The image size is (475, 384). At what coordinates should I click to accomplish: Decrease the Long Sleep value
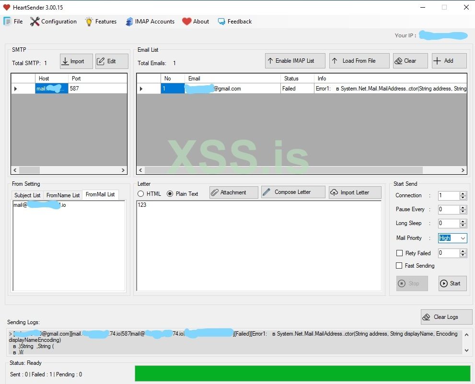pos(463,225)
